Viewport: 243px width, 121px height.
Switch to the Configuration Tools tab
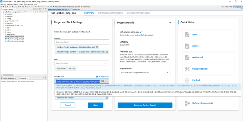[x=138, y=13]
